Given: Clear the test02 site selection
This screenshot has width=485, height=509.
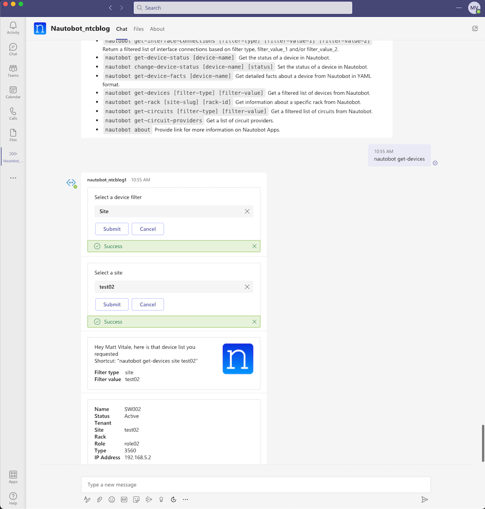Looking at the screenshot, I should click(x=247, y=287).
